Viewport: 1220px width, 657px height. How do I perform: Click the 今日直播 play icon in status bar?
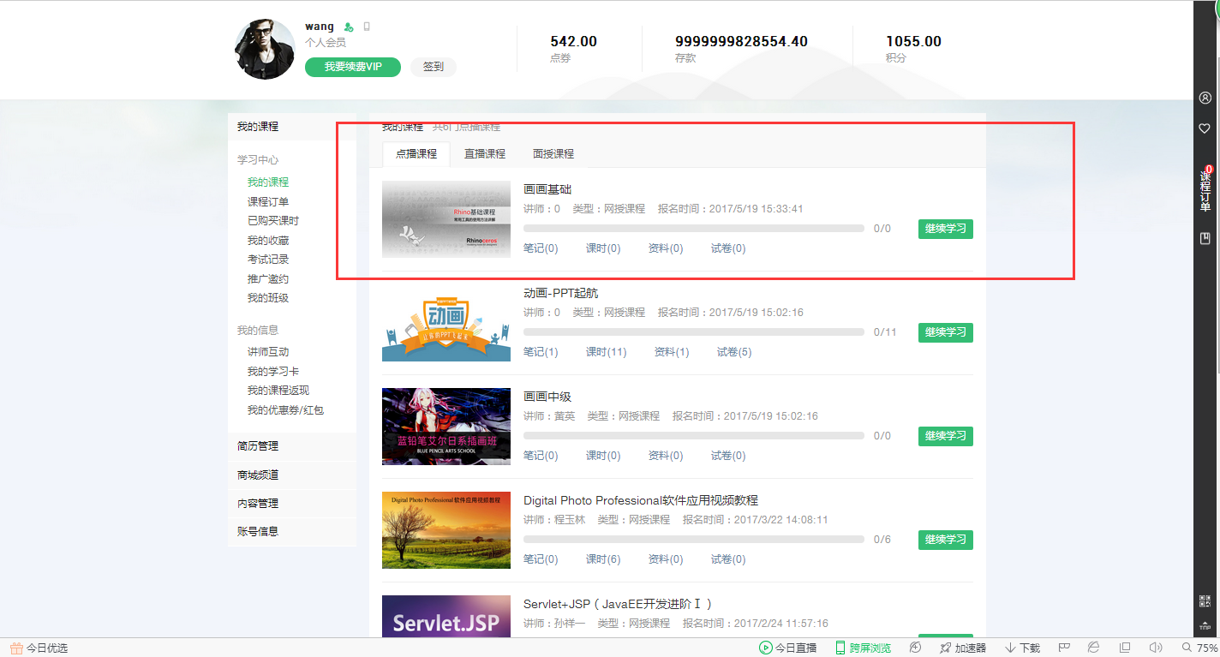(x=765, y=648)
